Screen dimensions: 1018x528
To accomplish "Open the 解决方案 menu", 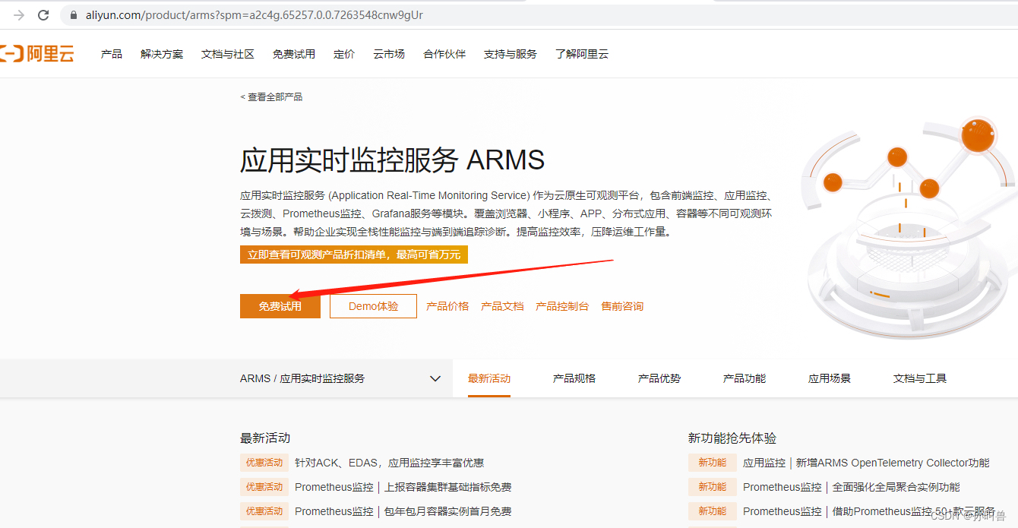I will coord(162,54).
